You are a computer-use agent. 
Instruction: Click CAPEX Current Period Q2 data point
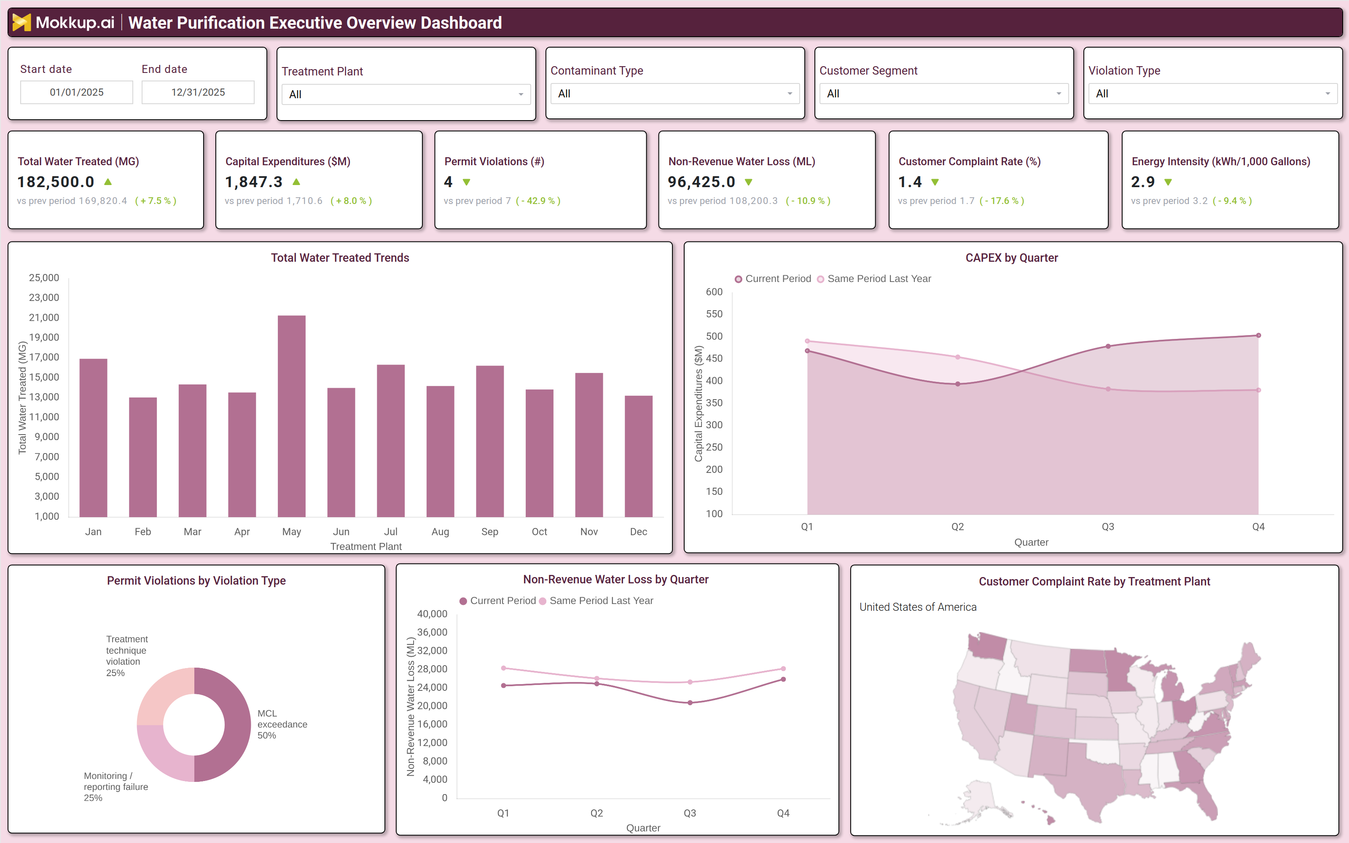(958, 384)
